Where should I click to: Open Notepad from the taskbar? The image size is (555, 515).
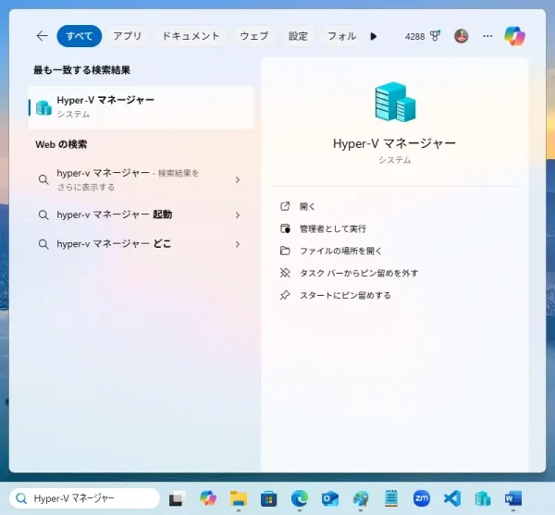point(391,498)
